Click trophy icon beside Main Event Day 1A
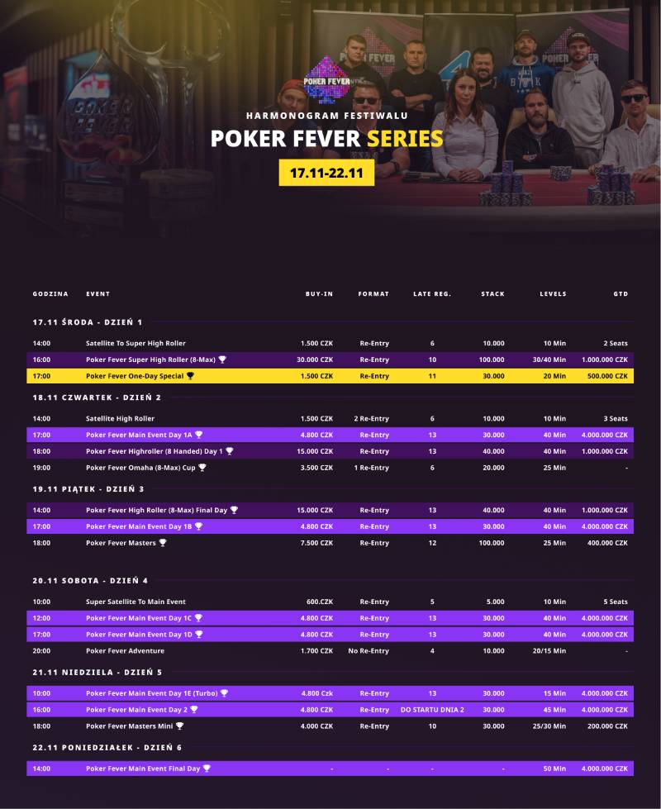This screenshot has width=661, height=809. point(198,435)
